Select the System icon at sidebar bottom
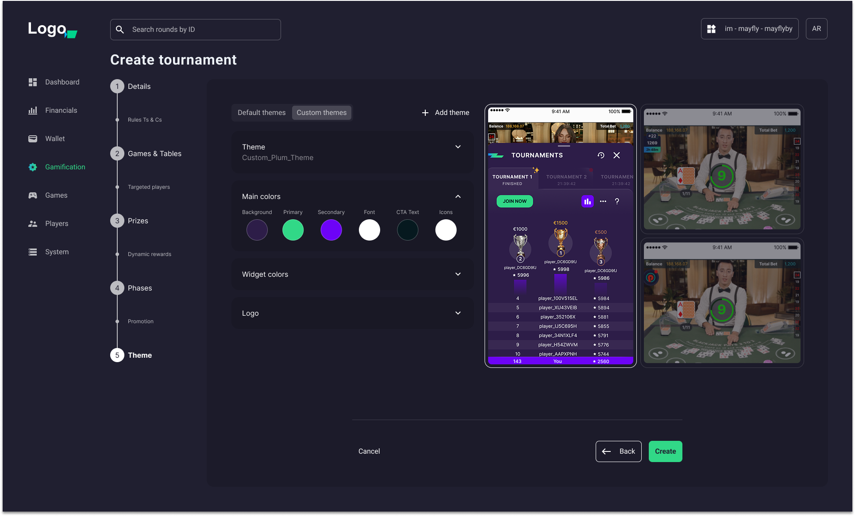The height and width of the screenshot is (516, 855). click(x=32, y=252)
